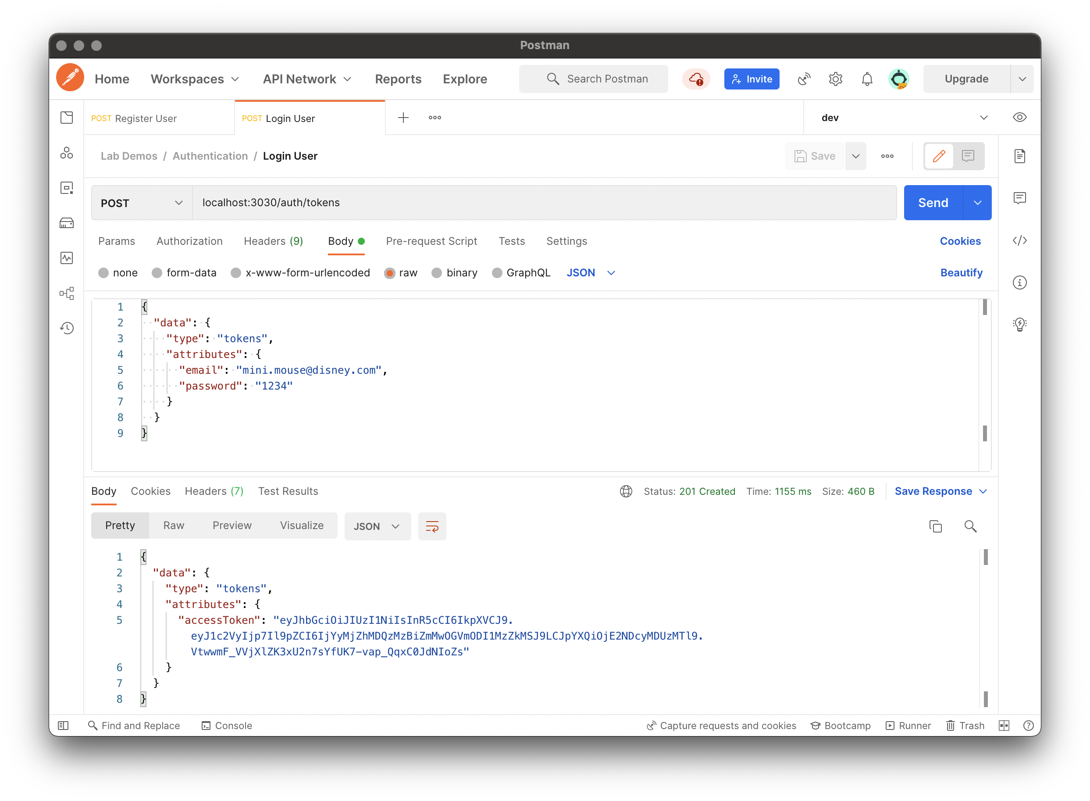The width and height of the screenshot is (1090, 801).
Task: Click the two-pane view icon in status bar
Action: 1004,726
